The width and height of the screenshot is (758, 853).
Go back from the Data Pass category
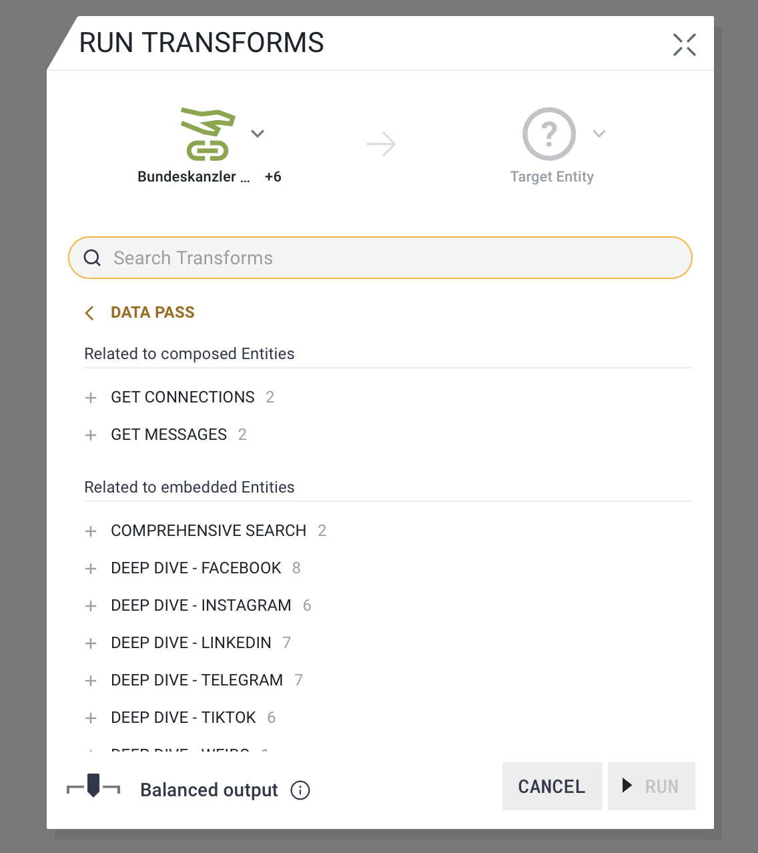click(90, 313)
